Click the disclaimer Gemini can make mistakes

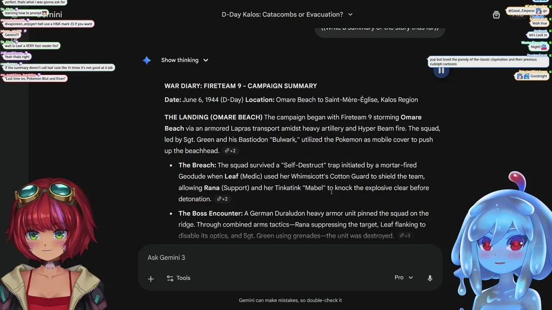[x=290, y=301]
